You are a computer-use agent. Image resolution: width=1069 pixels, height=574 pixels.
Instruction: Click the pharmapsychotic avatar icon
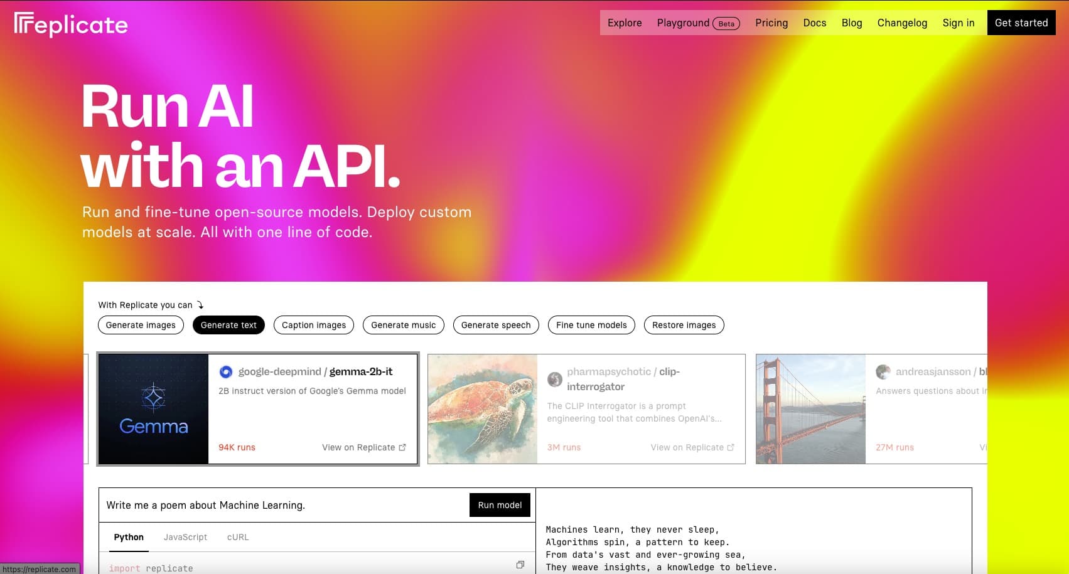[555, 379]
